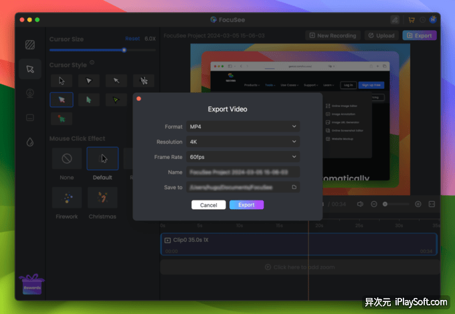The width and height of the screenshot is (455, 314).
Task: Click the top-right Export button
Action: click(x=420, y=35)
